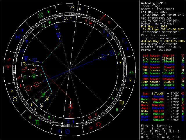
Task: Click the red Aries glyph on the wheel rim
Action: pos(8,67)
